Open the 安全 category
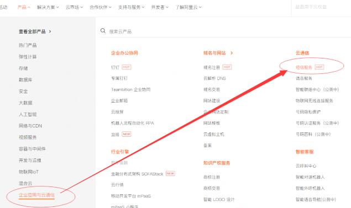The image size is (351, 208). point(23,91)
